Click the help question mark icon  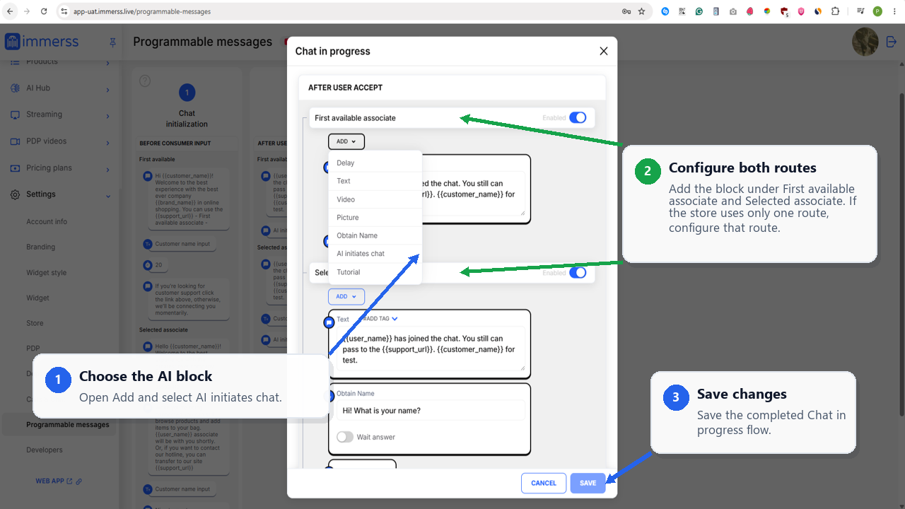click(145, 81)
